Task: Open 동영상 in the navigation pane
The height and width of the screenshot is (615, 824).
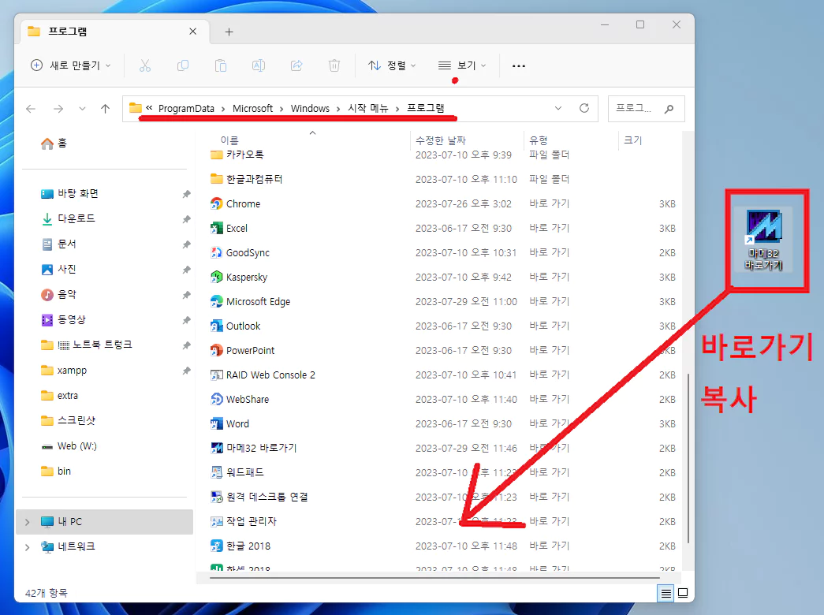Action: click(64, 319)
